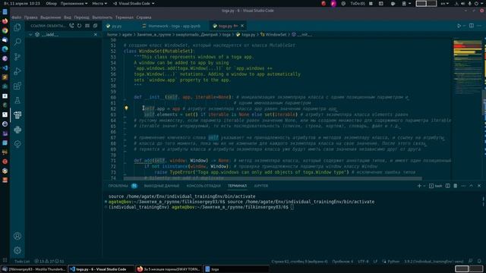
Task: Change the UTF-8 encoding in the status bar
Action: tap(363, 262)
